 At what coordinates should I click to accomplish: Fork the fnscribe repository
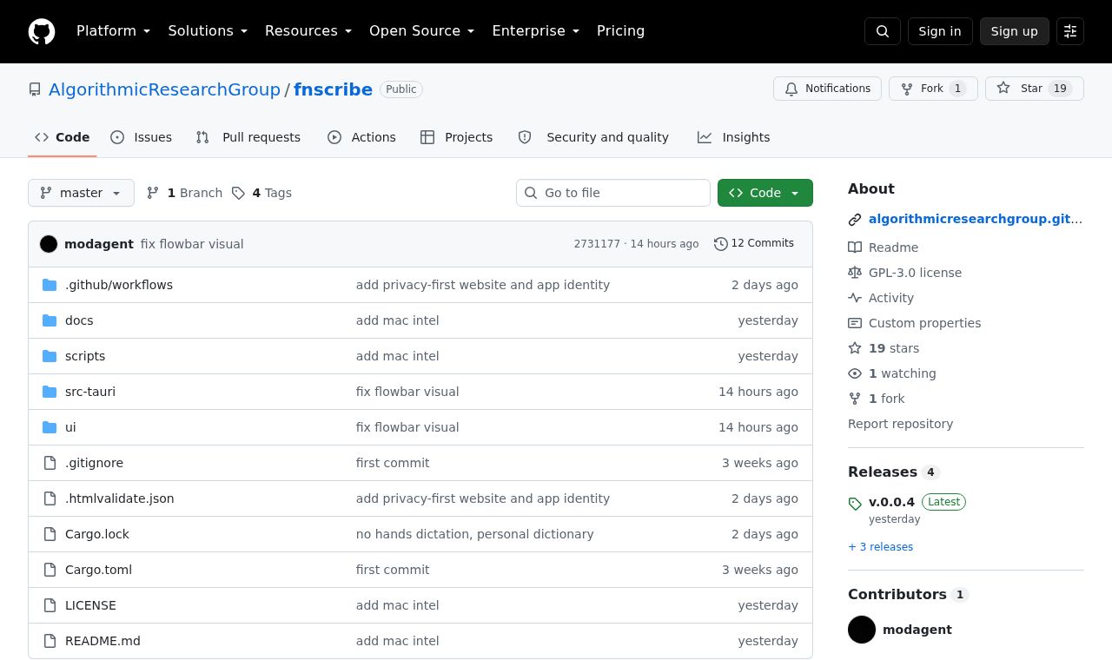(x=933, y=89)
